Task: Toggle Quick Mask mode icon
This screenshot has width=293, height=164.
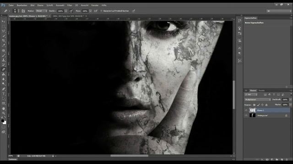Action: (4, 127)
